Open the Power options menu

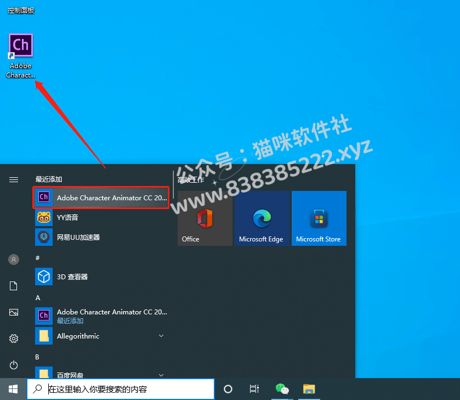coord(14,365)
